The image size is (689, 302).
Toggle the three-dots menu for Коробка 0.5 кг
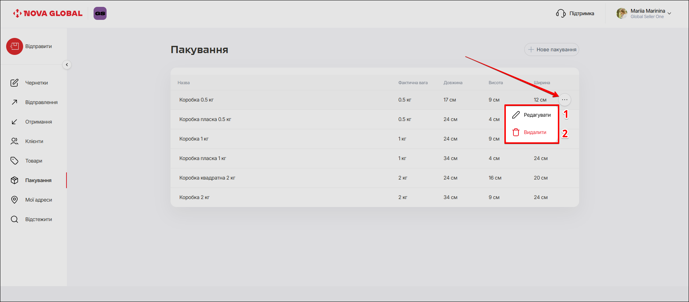[564, 100]
